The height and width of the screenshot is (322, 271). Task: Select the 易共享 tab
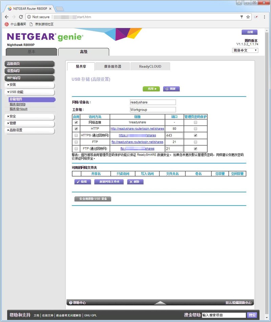(x=81, y=66)
